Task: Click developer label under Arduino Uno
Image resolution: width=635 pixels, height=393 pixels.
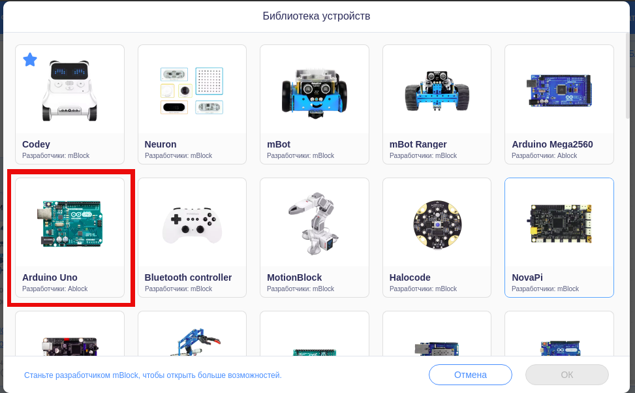Action: coord(55,289)
